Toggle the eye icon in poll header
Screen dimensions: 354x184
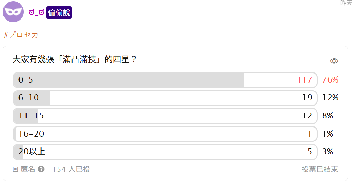pos(334,61)
